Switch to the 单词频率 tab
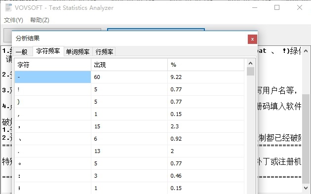The width and height of the screenshot is (311, 194). coord(78,52)
